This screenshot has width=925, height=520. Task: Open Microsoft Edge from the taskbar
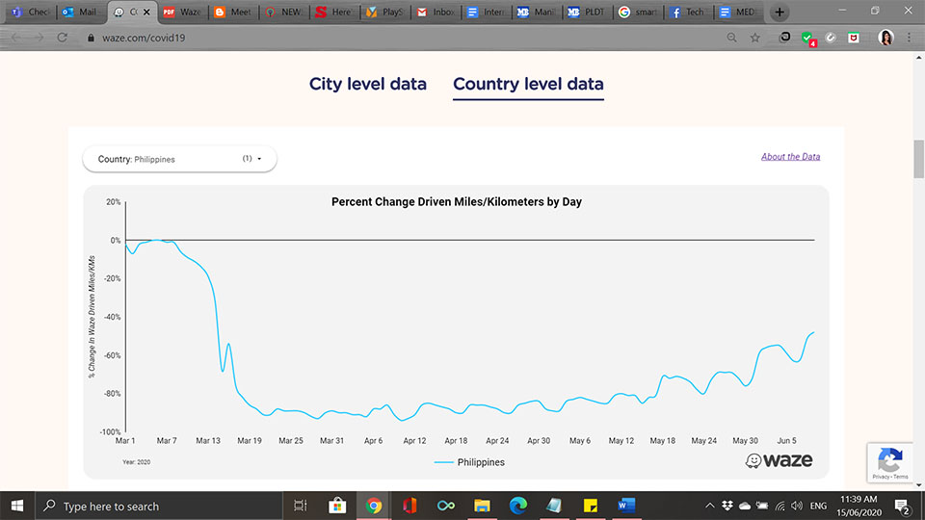[x=518, y=506]
